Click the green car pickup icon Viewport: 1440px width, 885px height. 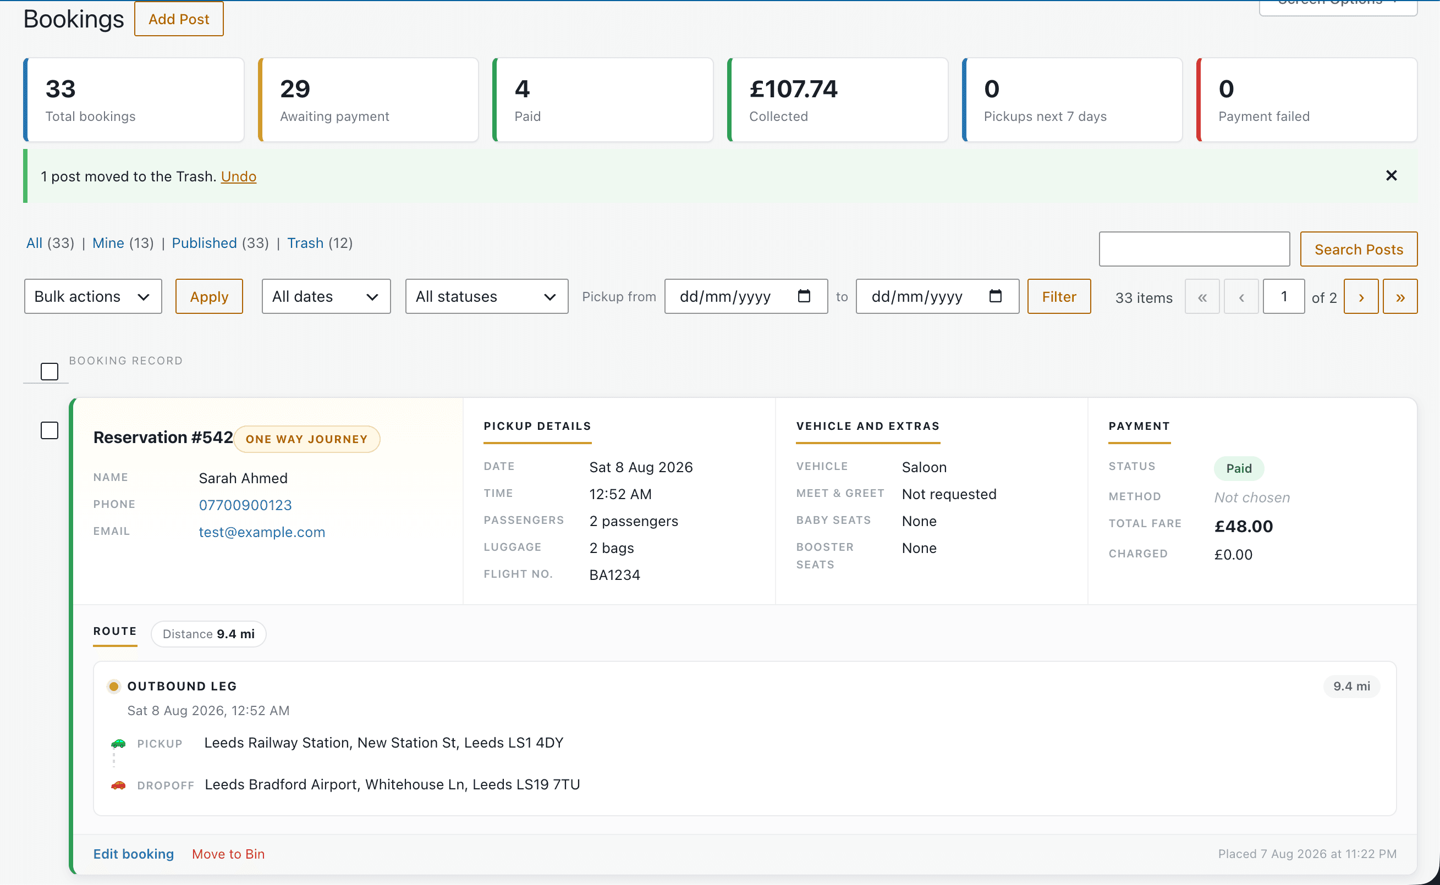[118, 743]
